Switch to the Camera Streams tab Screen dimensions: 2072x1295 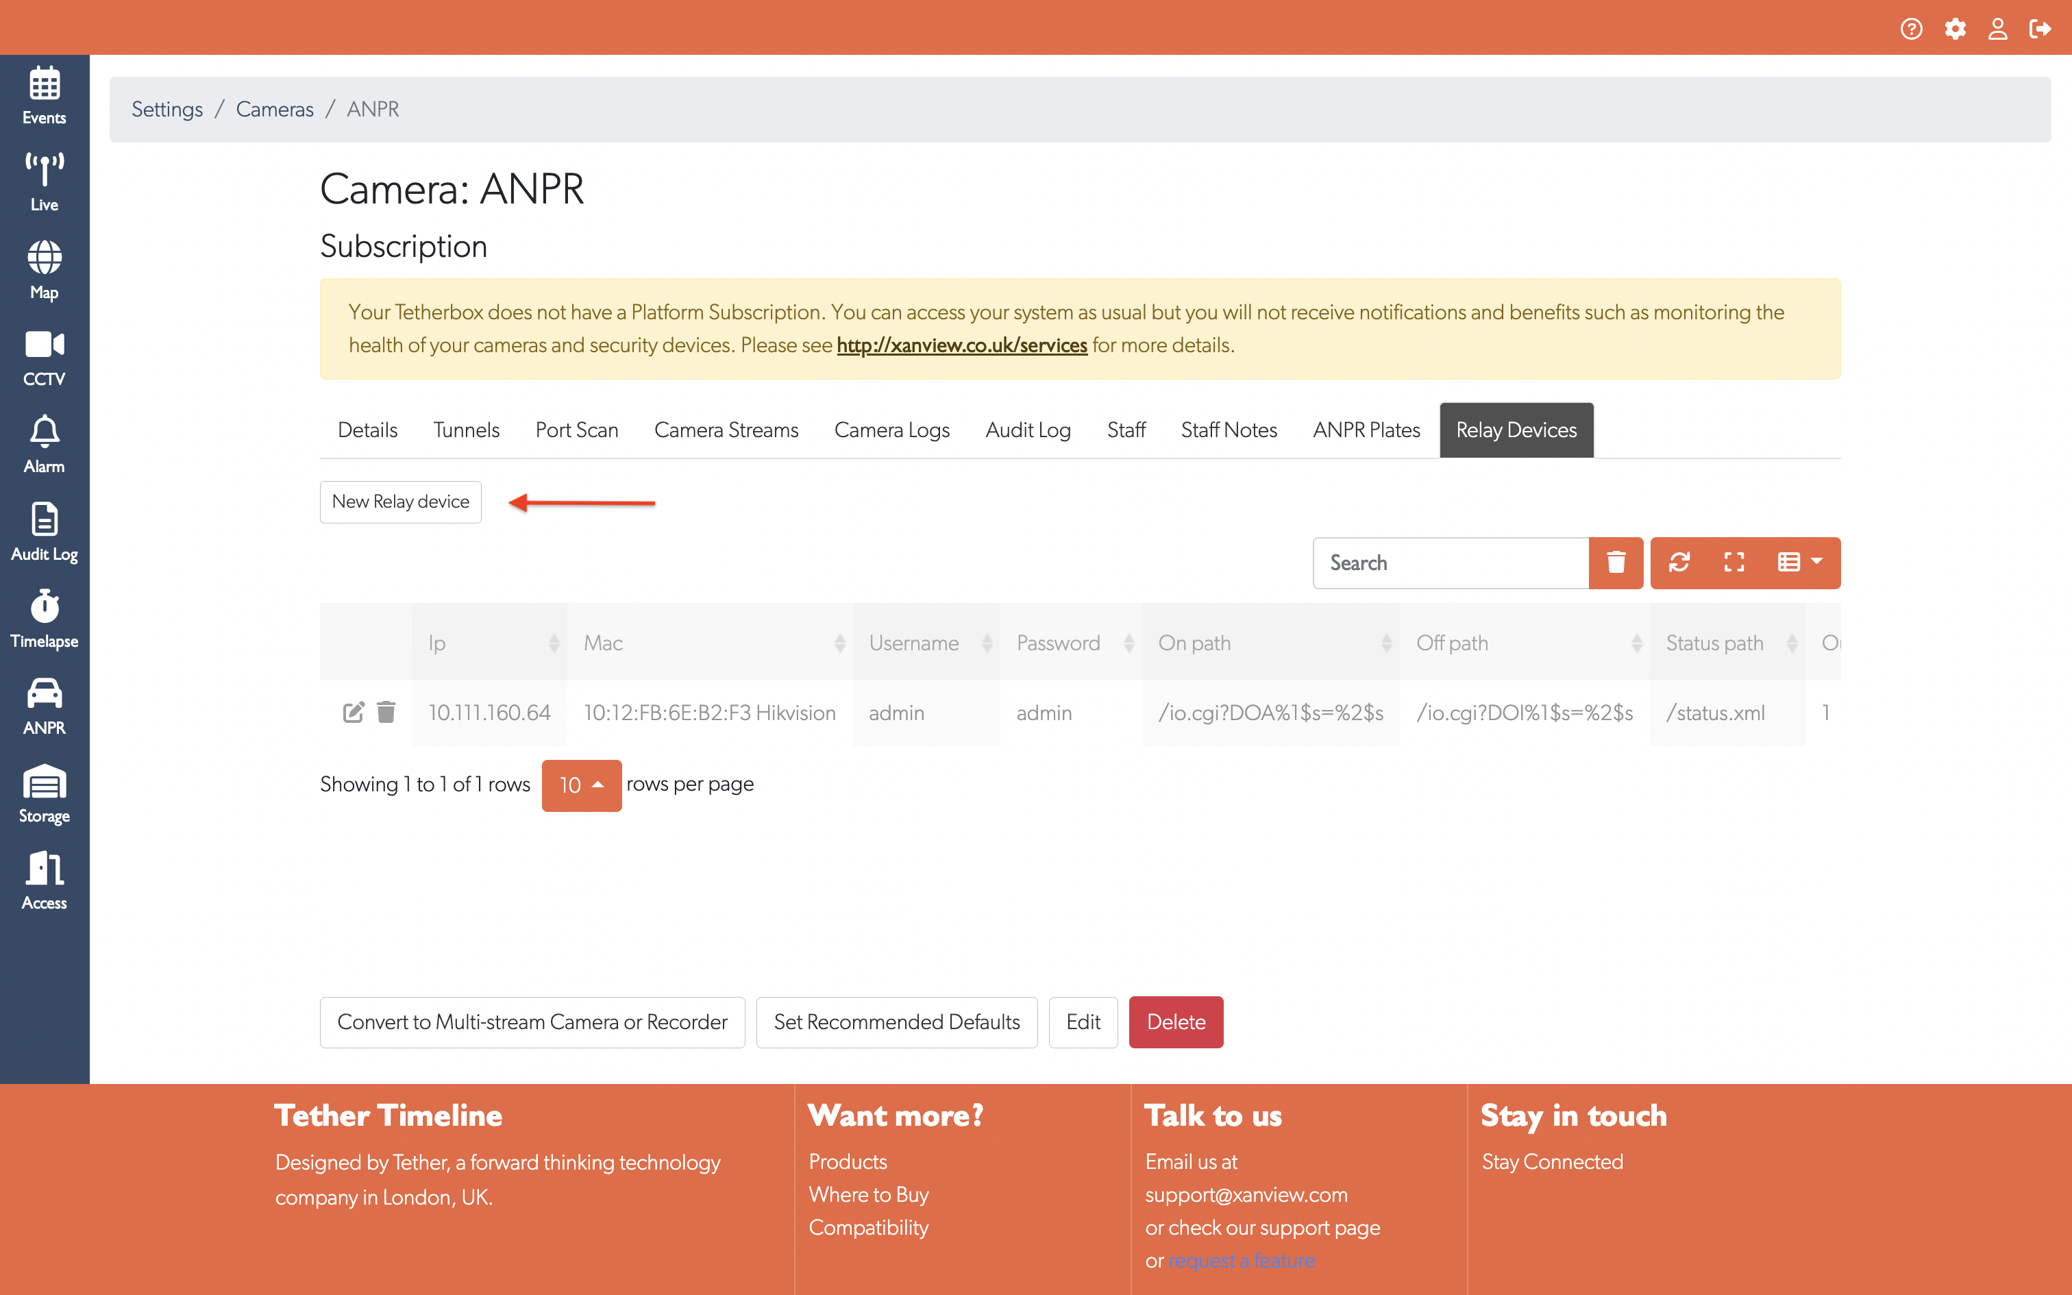click(726, 430)
